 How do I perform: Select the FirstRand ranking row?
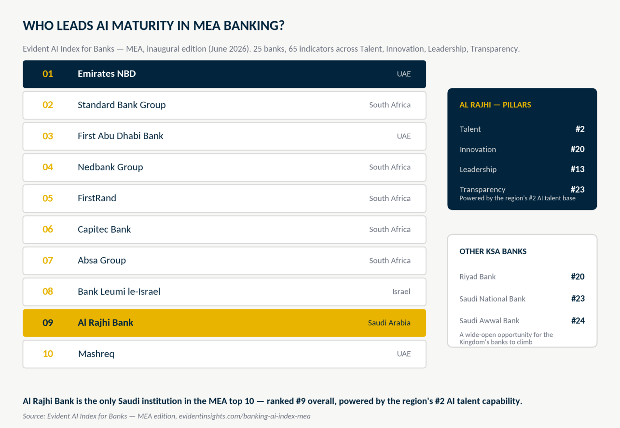224,198
